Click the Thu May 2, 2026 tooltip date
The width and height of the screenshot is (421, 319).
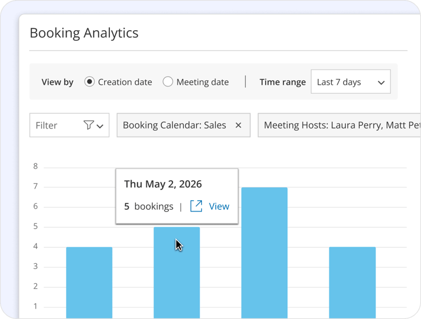click(x=163, y=184)
